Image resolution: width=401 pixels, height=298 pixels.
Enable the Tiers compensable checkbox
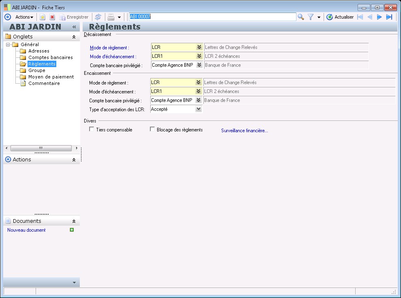[92, 130]
